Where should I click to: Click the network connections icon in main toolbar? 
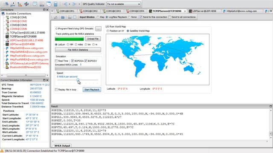pos(6,4)
